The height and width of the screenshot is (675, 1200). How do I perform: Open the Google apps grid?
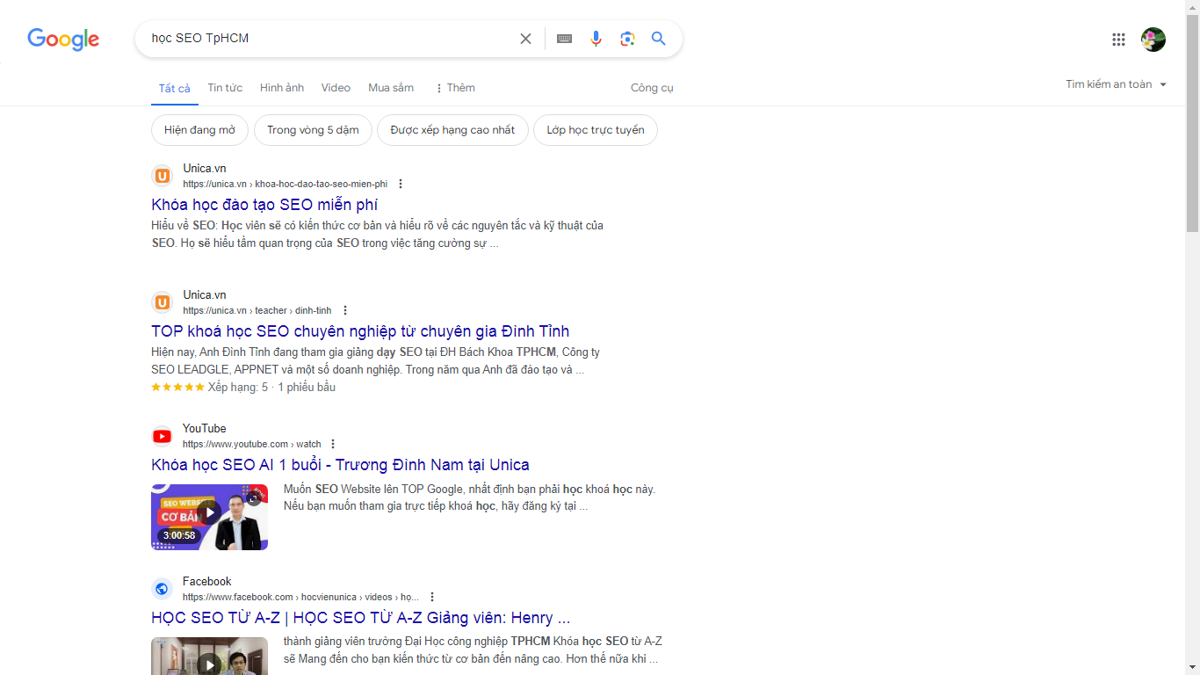coord(1118,40)
